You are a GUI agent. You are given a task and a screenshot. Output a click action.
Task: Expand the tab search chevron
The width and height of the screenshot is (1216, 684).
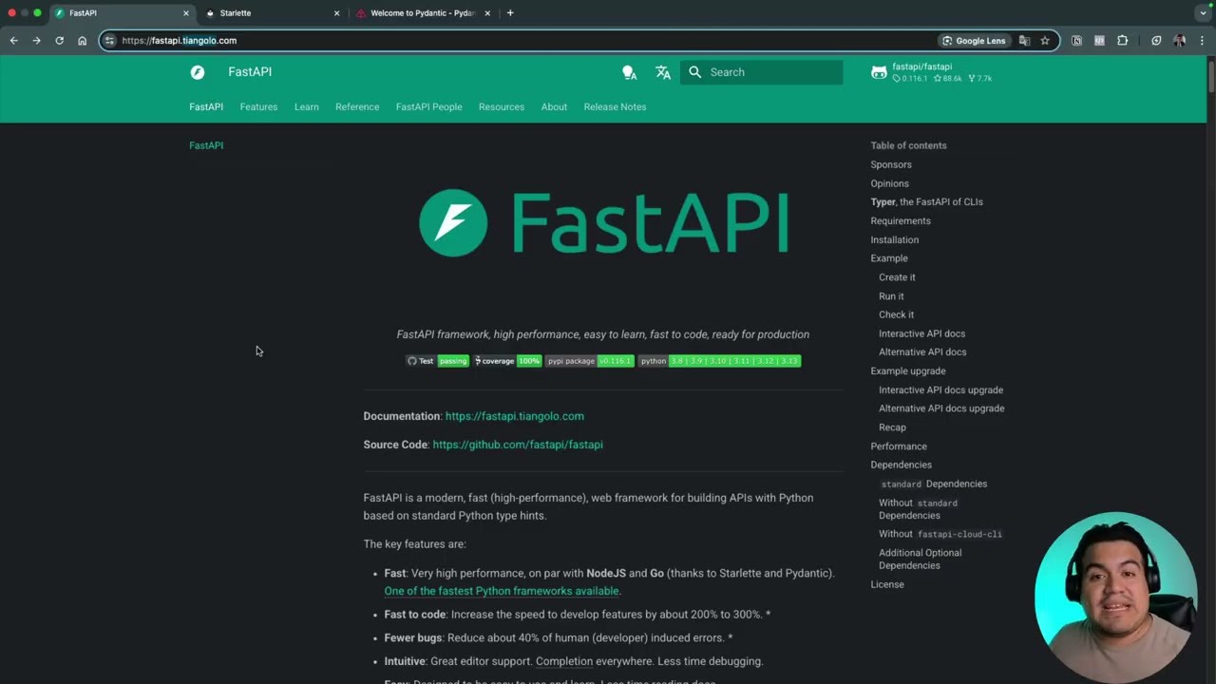pyautogui.click(x=1203, y=13)
